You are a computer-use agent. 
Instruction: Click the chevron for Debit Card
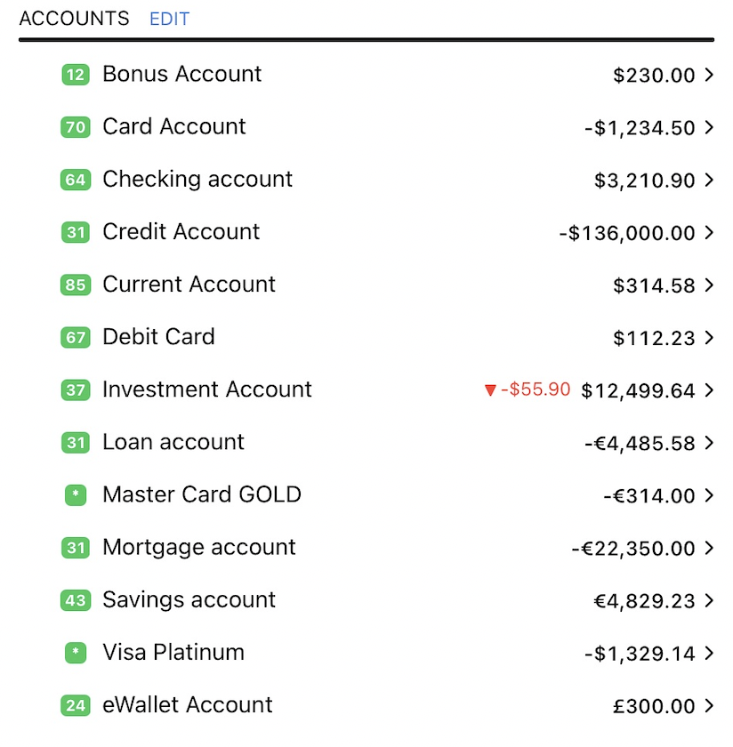[x=709, y=338]
